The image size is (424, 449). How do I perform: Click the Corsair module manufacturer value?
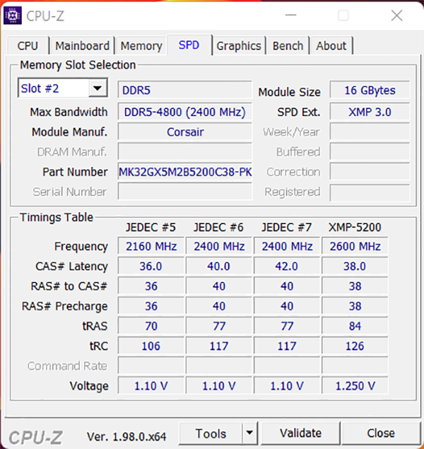point(185,132)
